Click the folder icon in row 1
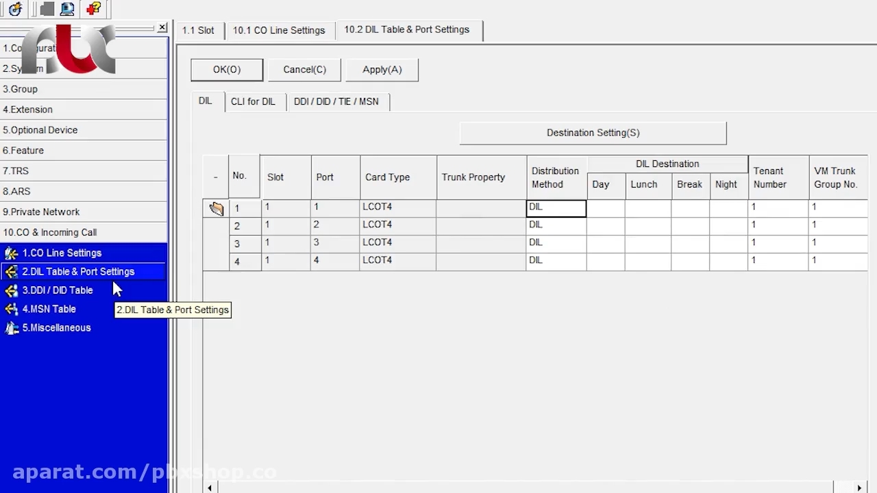Viewport: 877px width, 493px height. [x=217, y=209]
